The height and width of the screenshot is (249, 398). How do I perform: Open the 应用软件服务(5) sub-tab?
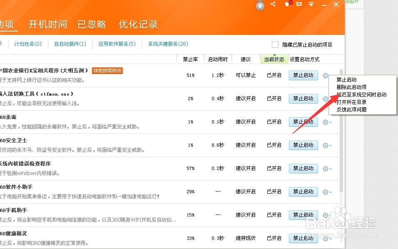click(x=117, y=44)
